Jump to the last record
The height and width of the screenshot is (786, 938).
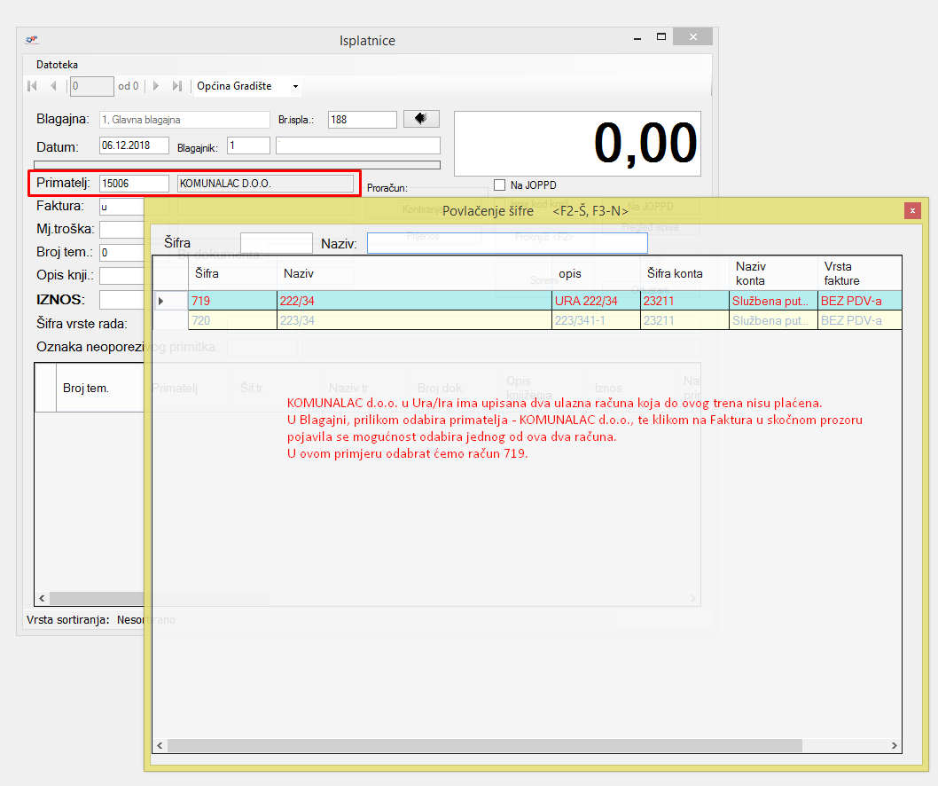pos(177,86)
